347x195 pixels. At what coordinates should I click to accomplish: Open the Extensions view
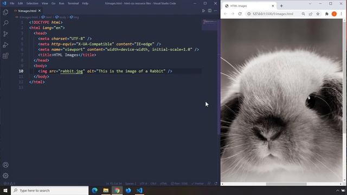coord(5,55)
